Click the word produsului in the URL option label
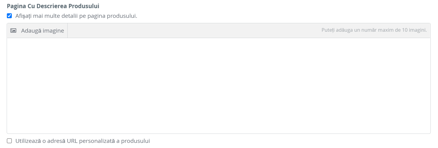 point(135,141)
